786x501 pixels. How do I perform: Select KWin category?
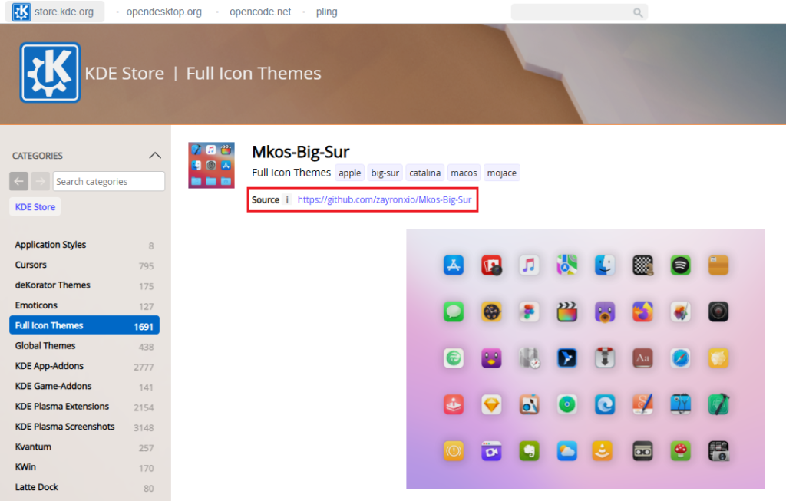click(84, 467)
